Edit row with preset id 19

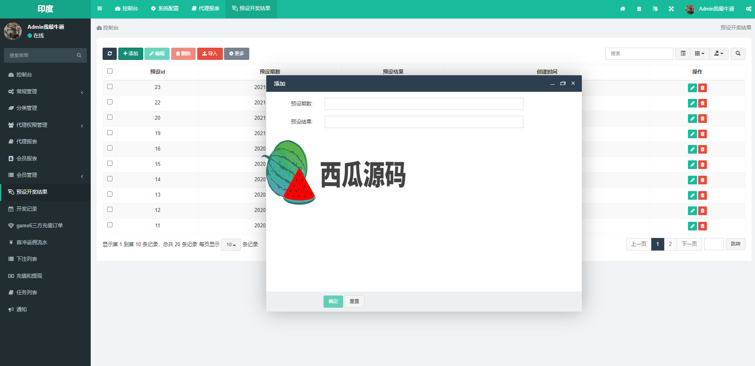point(692,134)
